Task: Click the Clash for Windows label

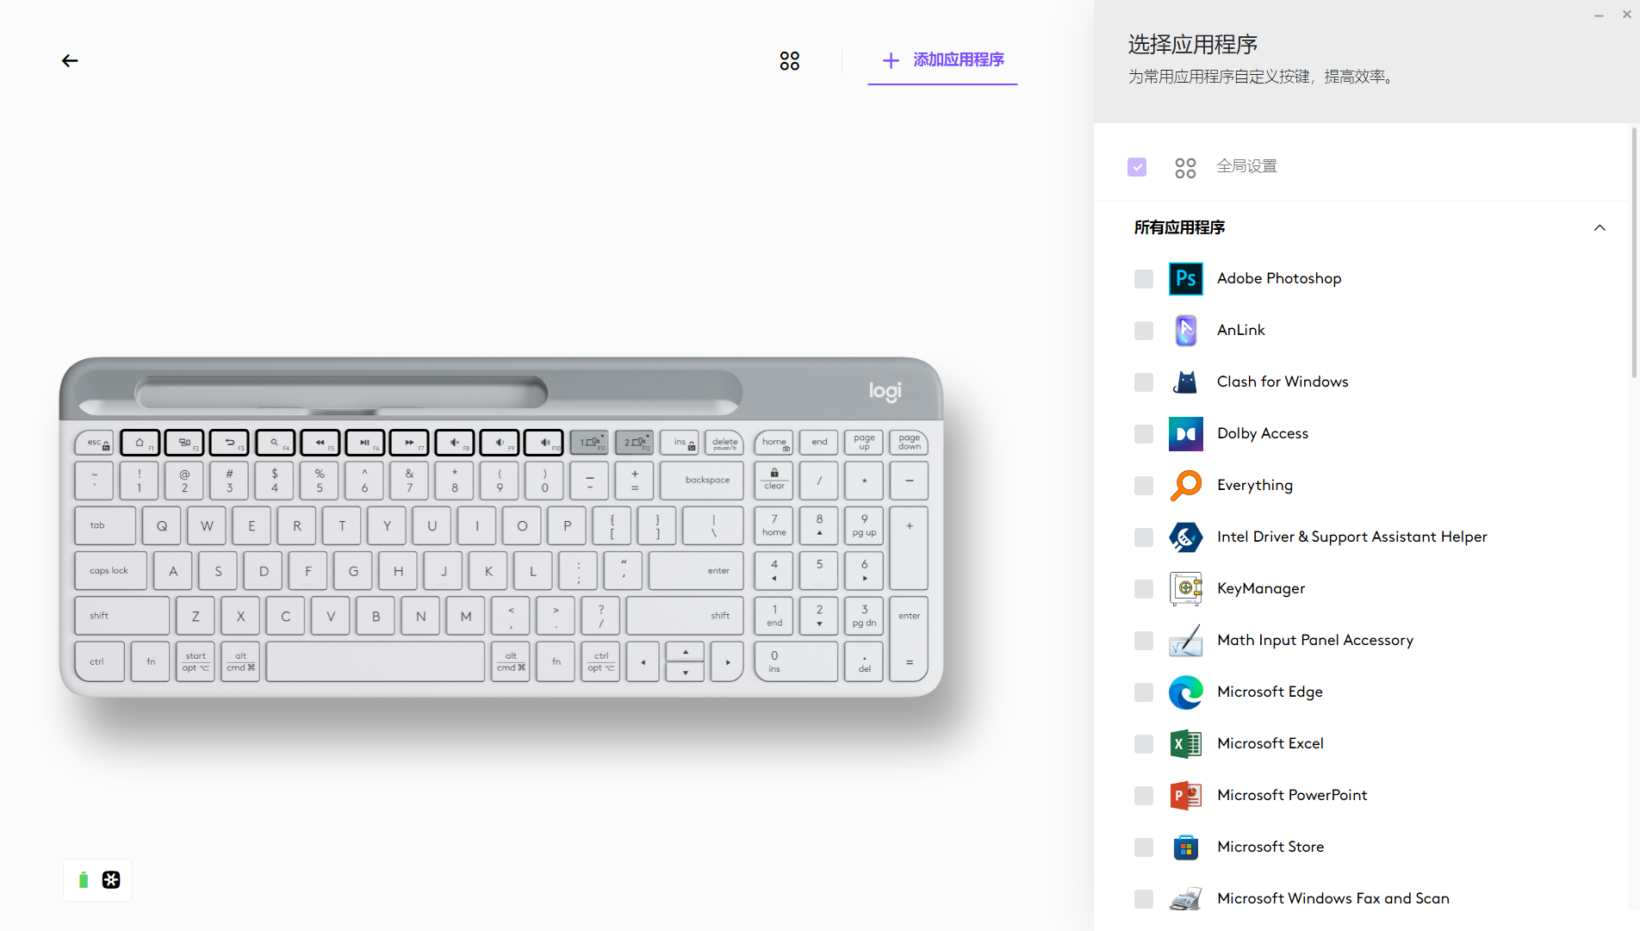Action: click(1283, 382)
